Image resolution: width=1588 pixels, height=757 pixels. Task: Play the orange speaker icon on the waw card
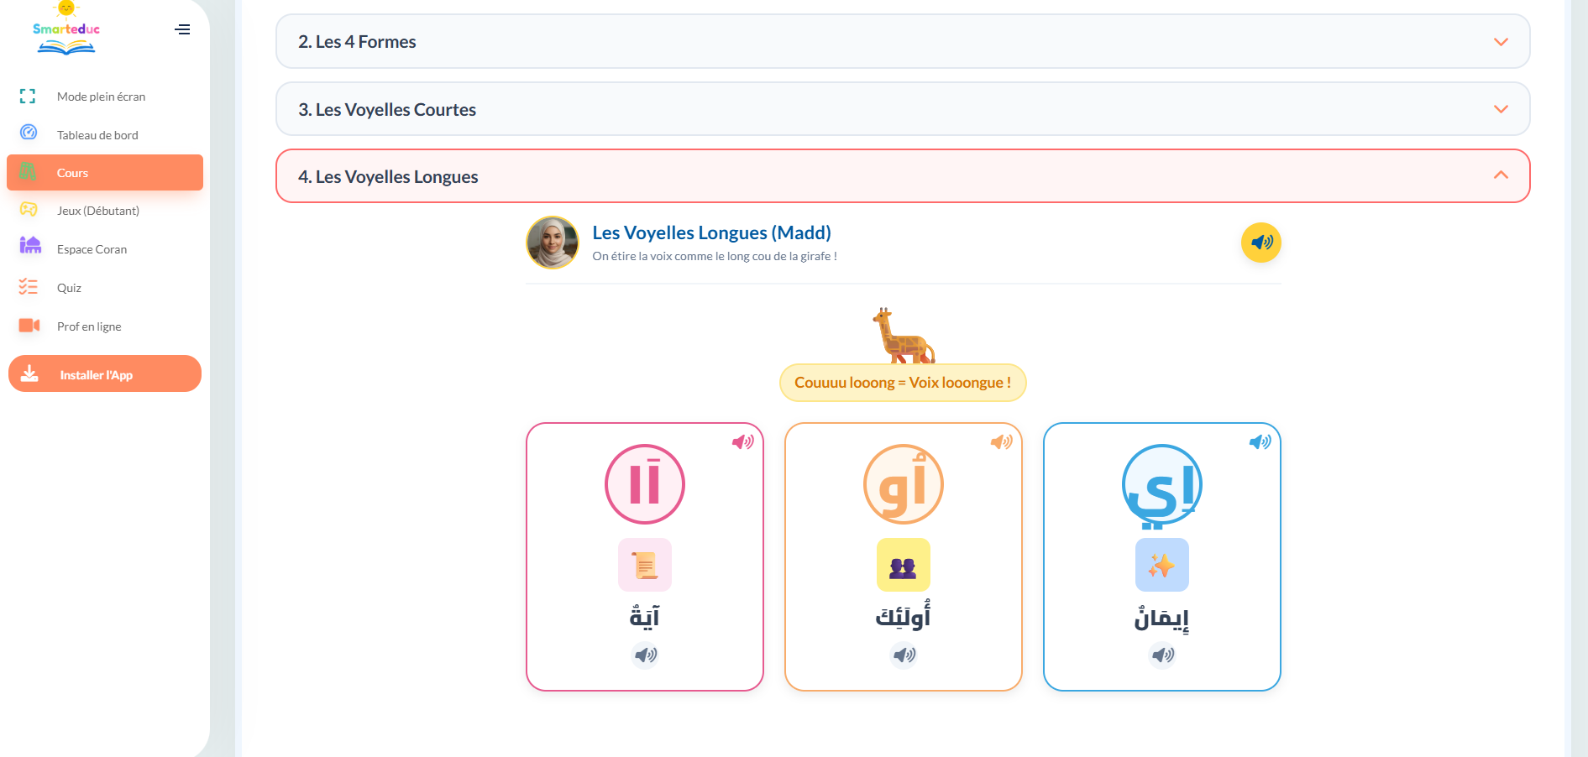pos(1001,441)
